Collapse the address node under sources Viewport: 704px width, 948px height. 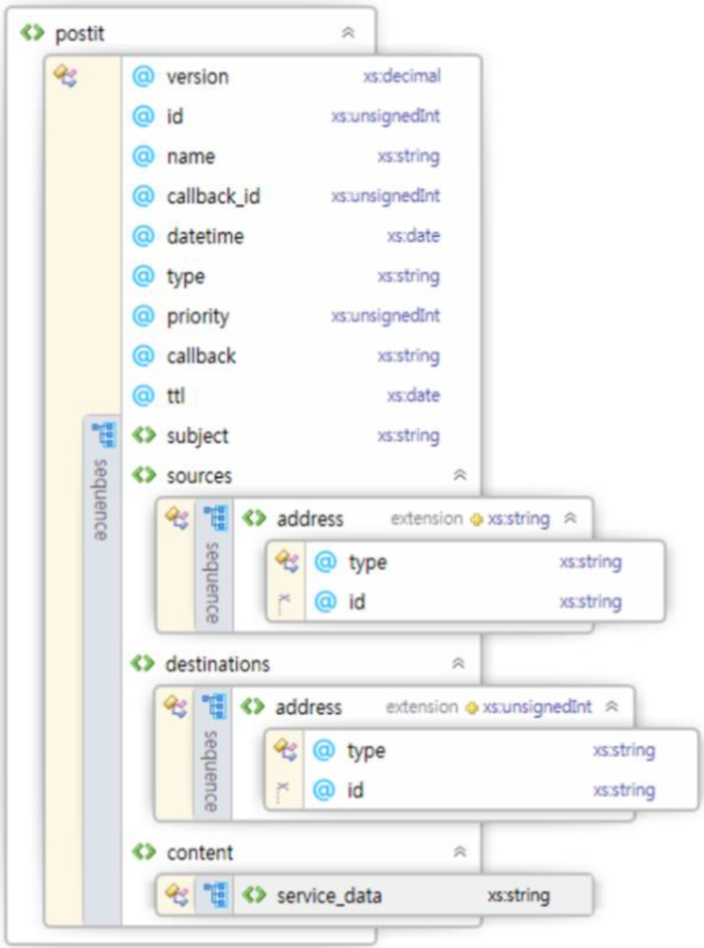coord(570,518)
